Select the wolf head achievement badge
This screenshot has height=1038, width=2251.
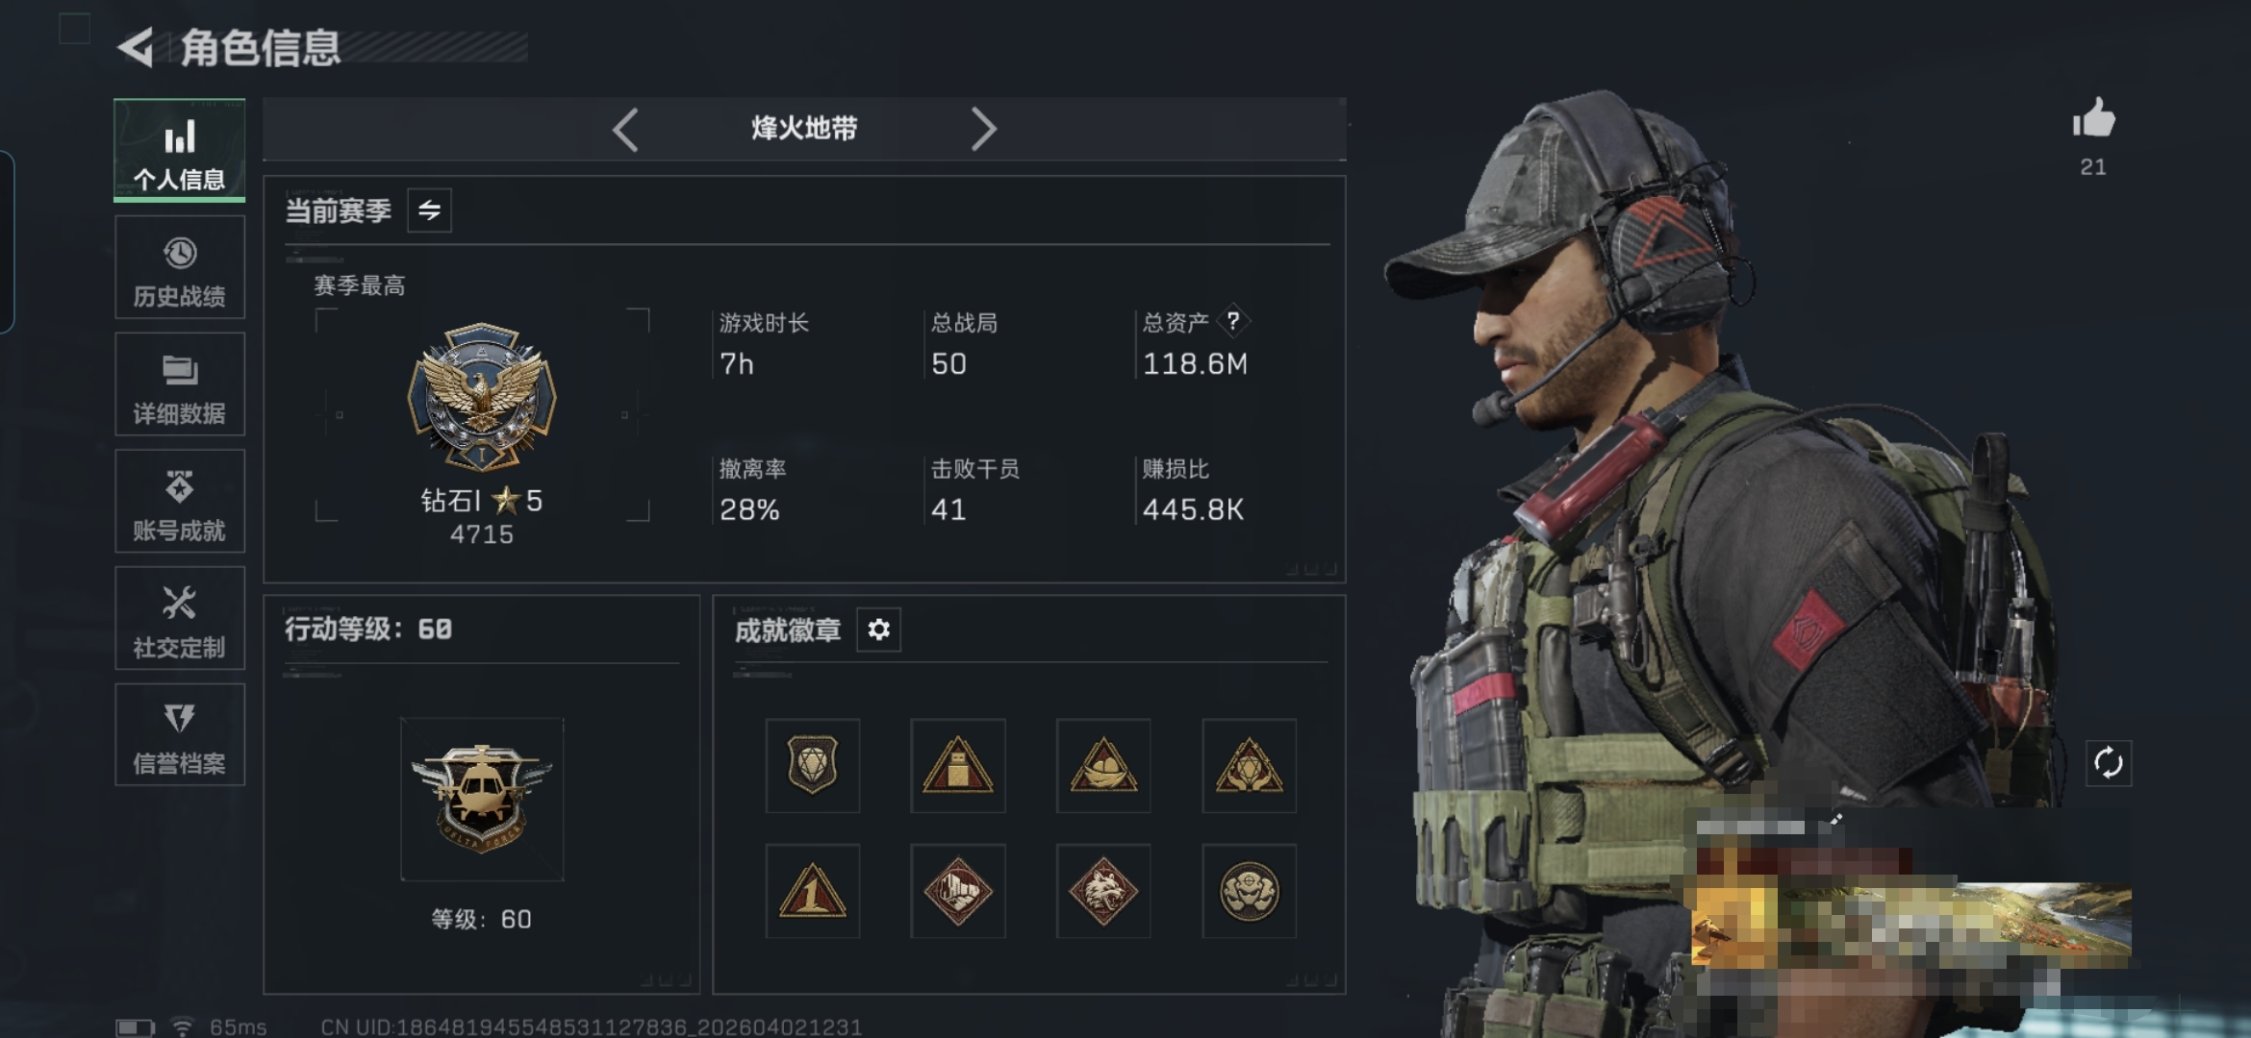1103,891
